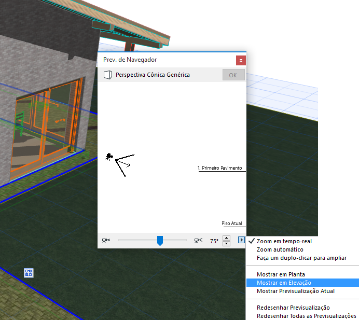Close the Prev. de Navegador panel
The image size is (359, 320).
pyautogui.click(x=241, y=61)
